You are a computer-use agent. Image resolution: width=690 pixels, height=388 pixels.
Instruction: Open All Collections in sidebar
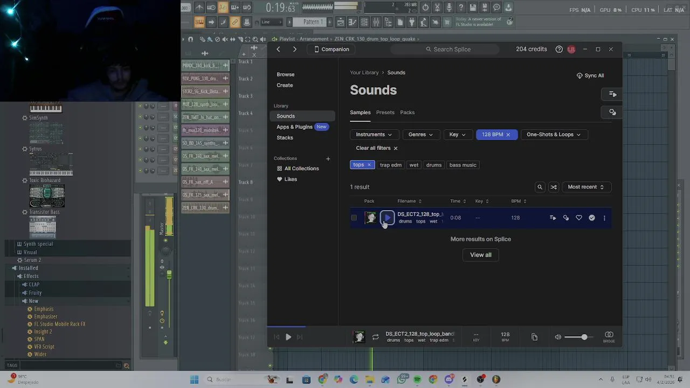(298, 169)
